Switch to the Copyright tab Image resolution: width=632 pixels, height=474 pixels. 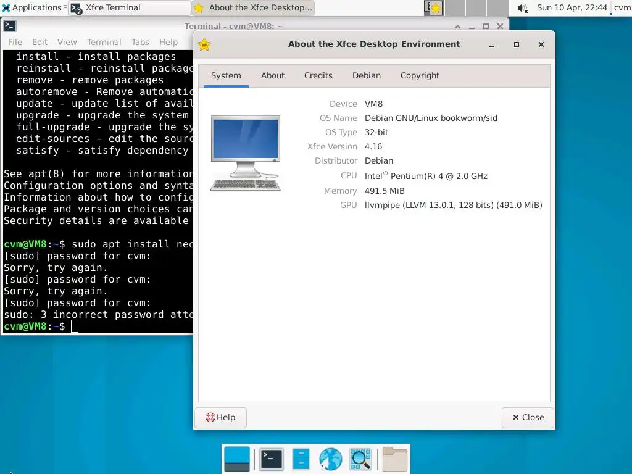[420, 76]
